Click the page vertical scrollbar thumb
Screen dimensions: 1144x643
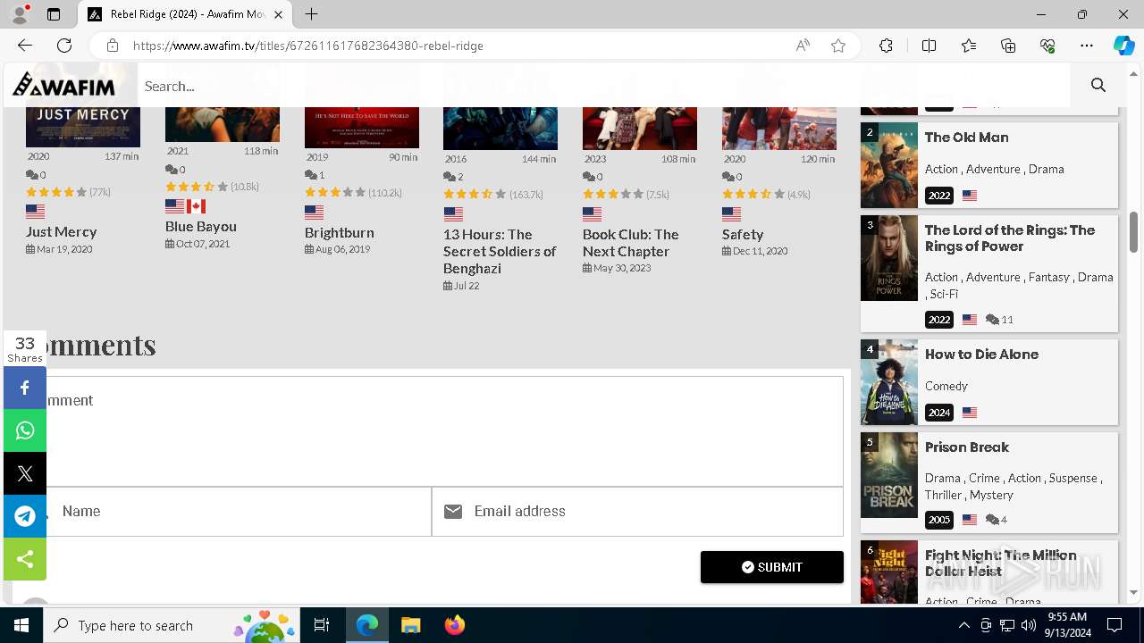pyautogui.click(x=1134, y=232)
